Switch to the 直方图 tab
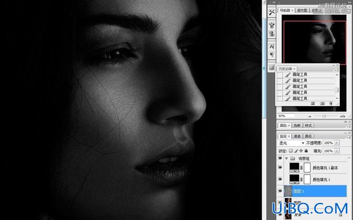Viewport: 353px width, 220px height. [302, 10]
